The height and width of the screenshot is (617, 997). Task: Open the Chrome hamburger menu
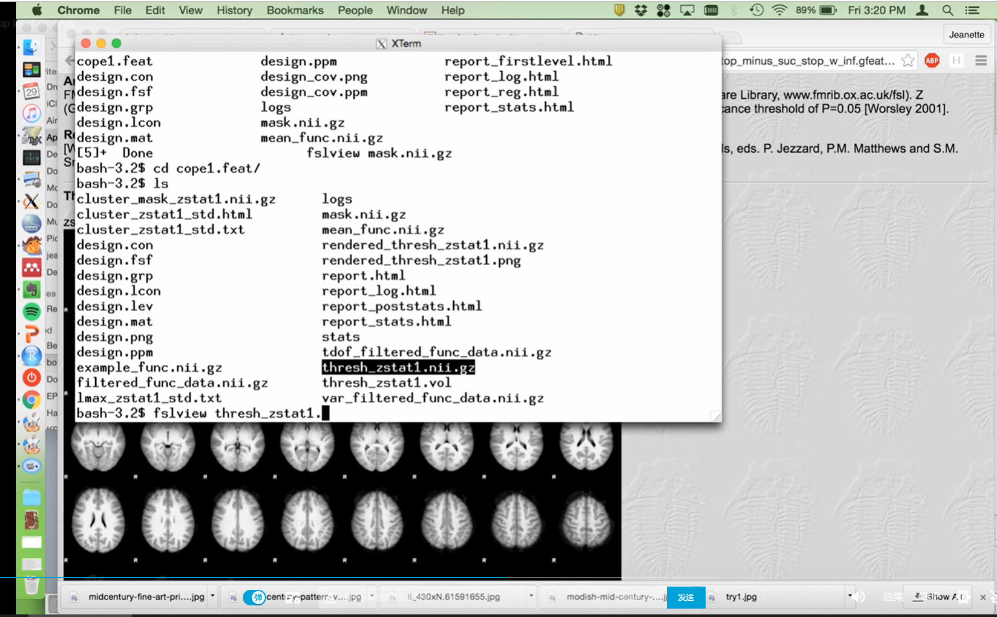click(981, 61)
